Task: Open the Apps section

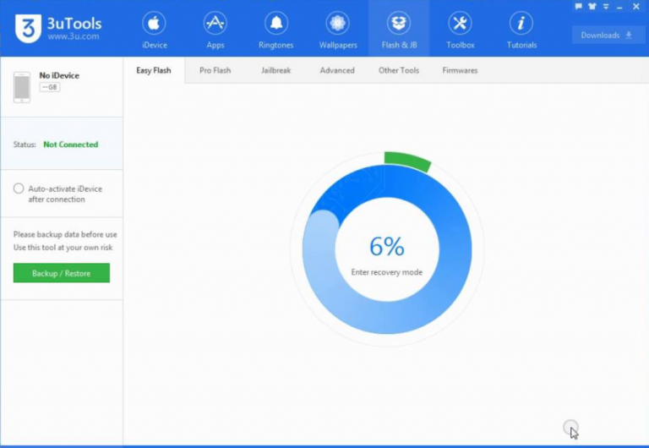Action: 215,30
